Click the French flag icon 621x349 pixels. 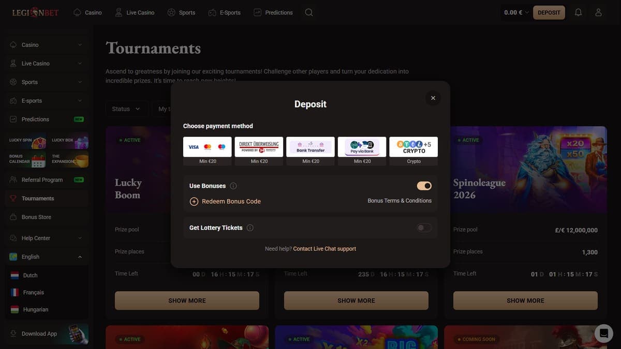pyautogui.click(x=15, y=293)
